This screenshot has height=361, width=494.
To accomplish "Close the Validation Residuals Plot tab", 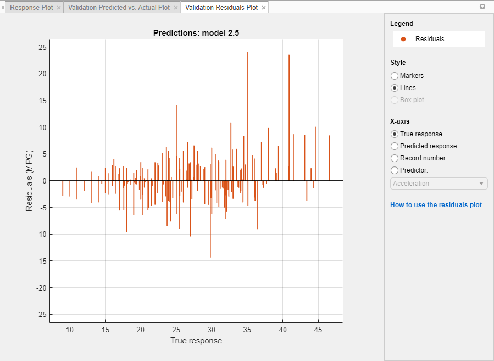I will [263, 8].
